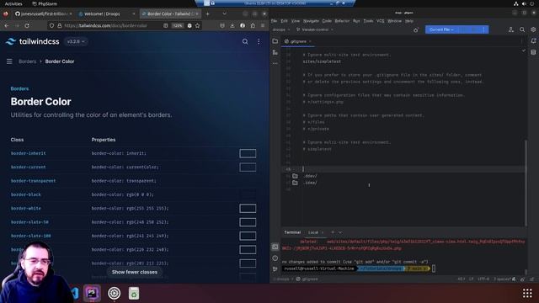Open PhpStorm IDE settings gear
Screen dimensions: 539x303
[x=533, y=29]
